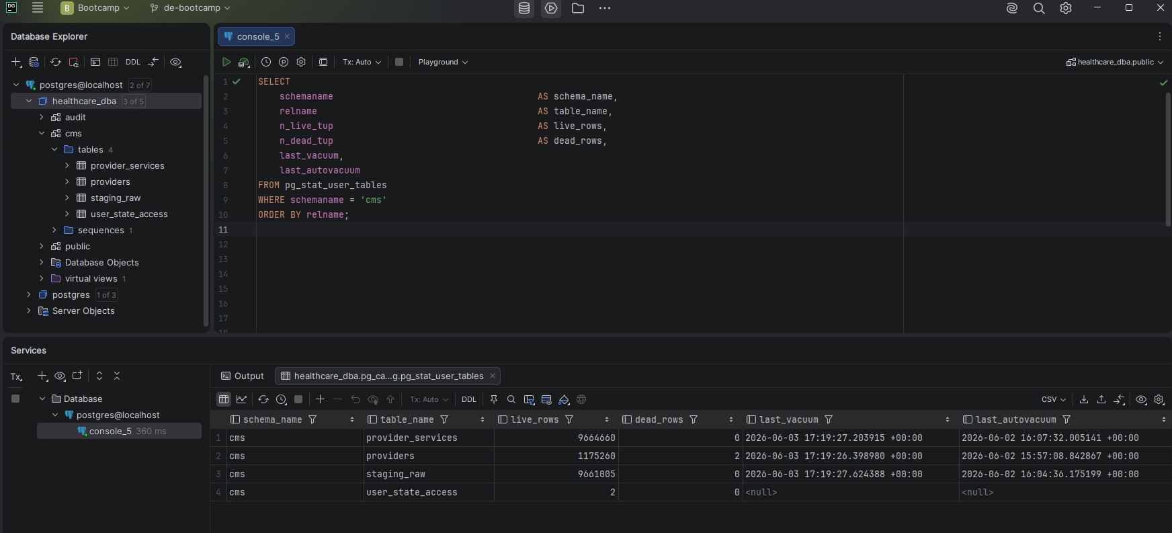The image size is (1172, 533).
Task: Click the Compare/sync arrows icon in Explorer
Action: (154, 62)
